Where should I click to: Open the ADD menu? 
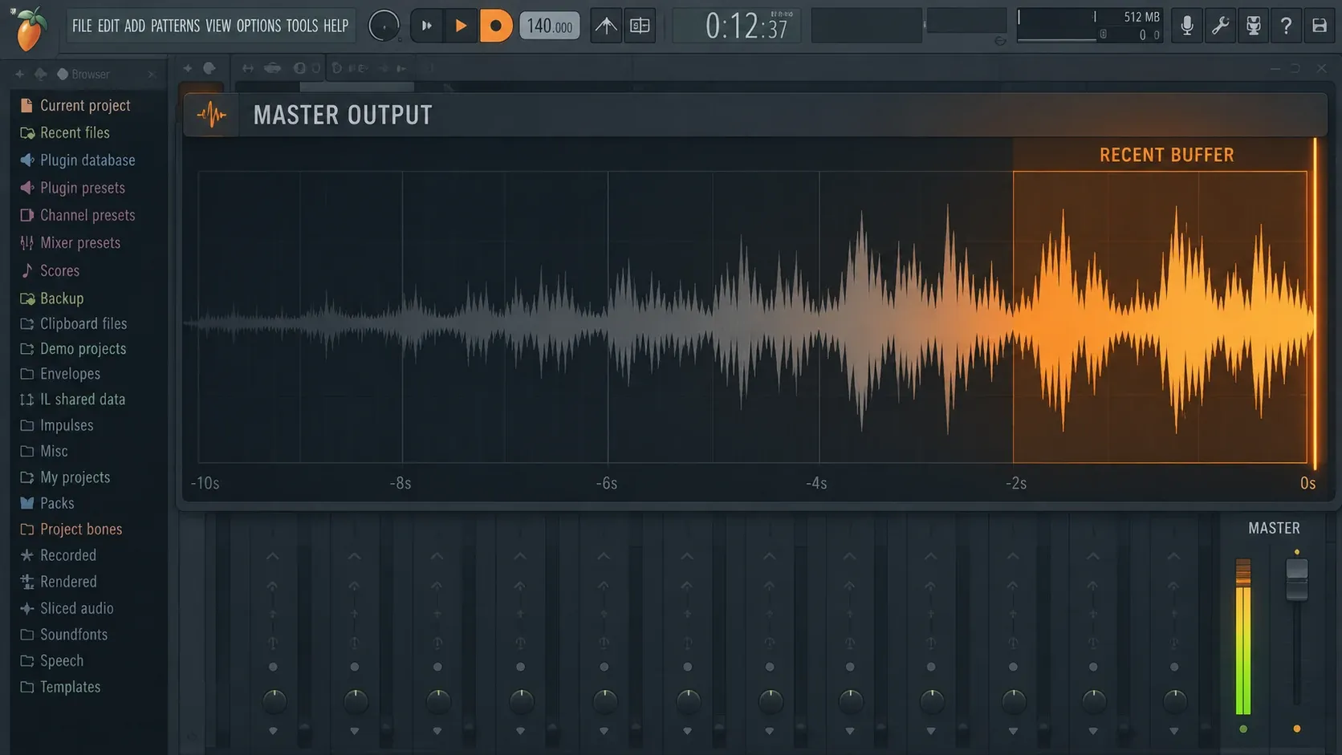coord(135,26)
